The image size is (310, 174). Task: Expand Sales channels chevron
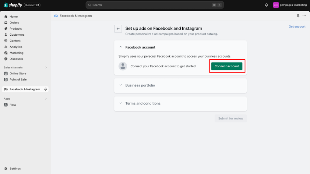[x=46, y=67]
